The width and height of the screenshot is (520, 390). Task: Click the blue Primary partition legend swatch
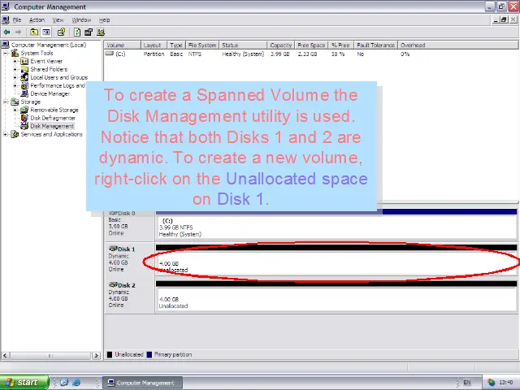tap(149, 354)
